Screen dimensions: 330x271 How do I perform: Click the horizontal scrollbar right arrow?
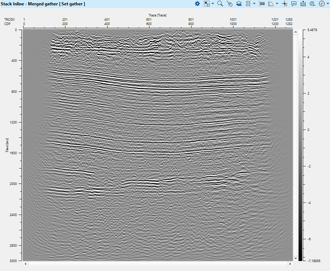(290, 264)
